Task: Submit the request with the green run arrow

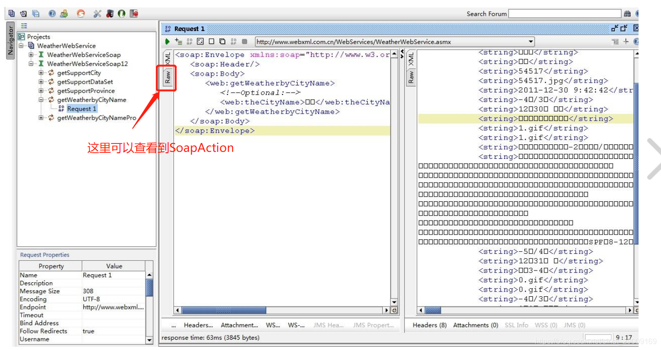Action: (167, 41)
